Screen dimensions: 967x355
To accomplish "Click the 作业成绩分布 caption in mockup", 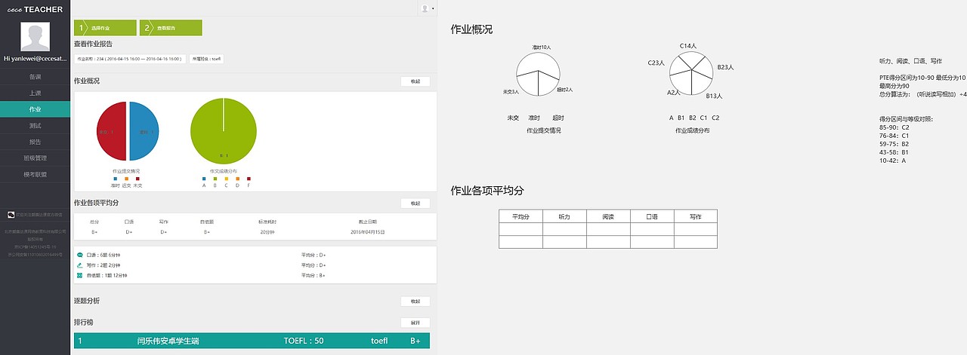I will [692, 130].
